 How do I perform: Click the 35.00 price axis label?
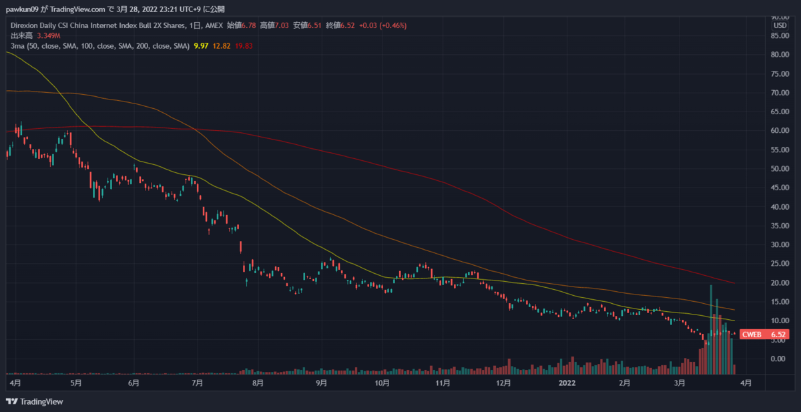(x=780, y=226)
